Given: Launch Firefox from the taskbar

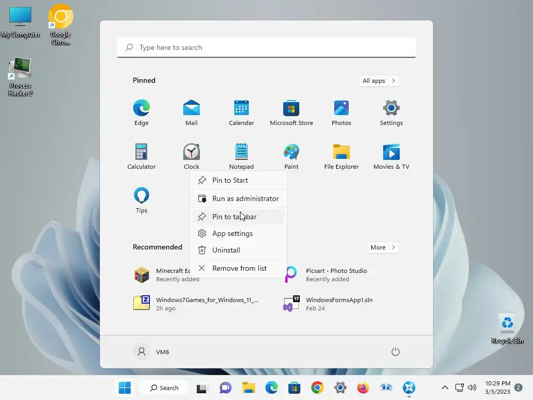Looking at the screenshot, I should pyautogui.click(x=363, y=387).
